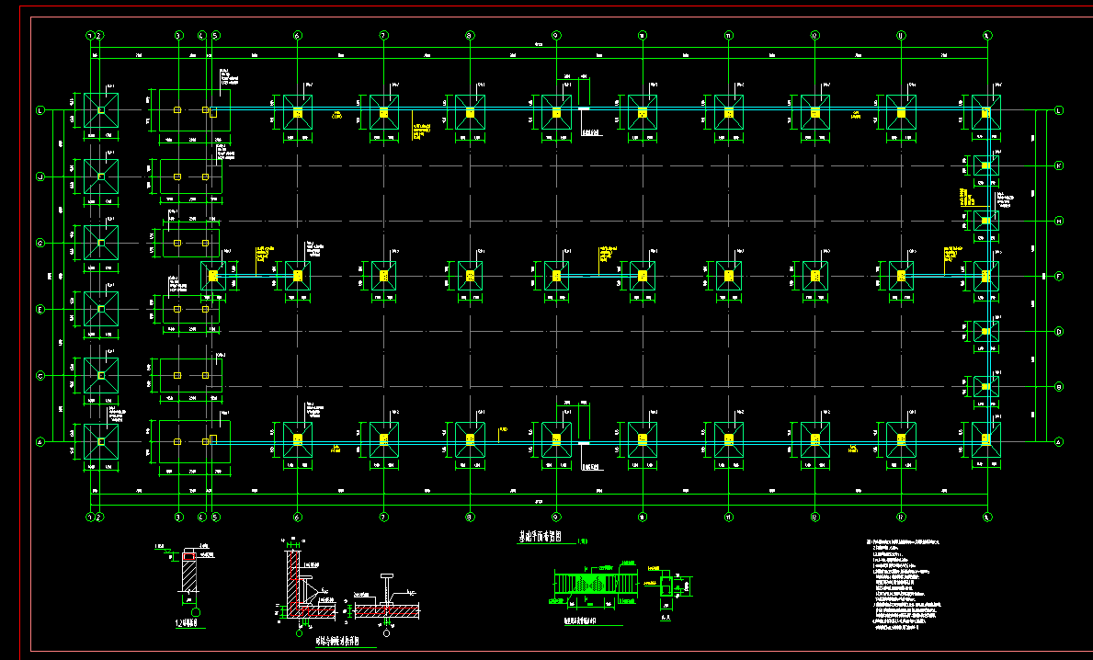Screen dimensions: 1093x660
Task: Click the axis 7 bubble in top row
Action: click(x=383, y=36)
